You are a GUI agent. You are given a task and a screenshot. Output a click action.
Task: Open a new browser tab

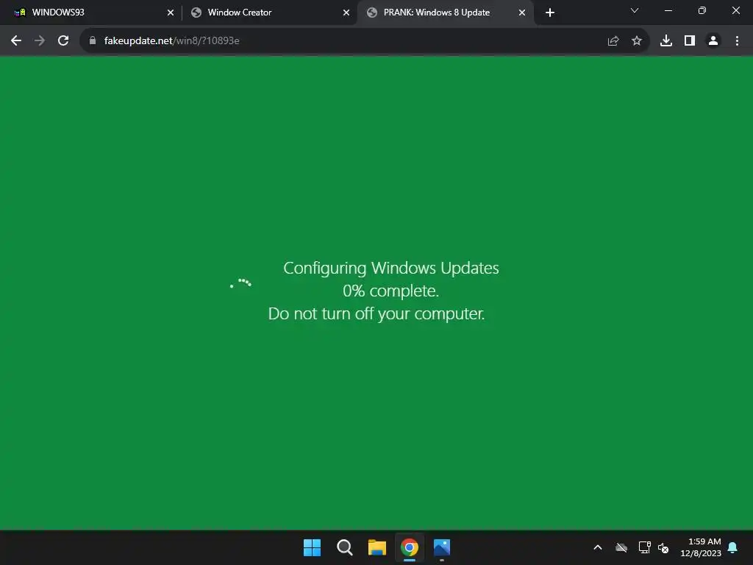coord(550,13)
